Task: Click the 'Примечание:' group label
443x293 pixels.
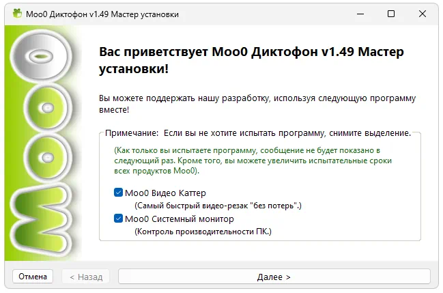Action: (x=132, y=133)
